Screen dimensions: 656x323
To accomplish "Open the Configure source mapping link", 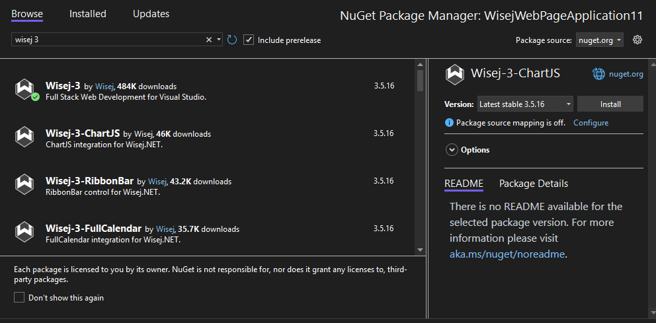I will [591, 123].
